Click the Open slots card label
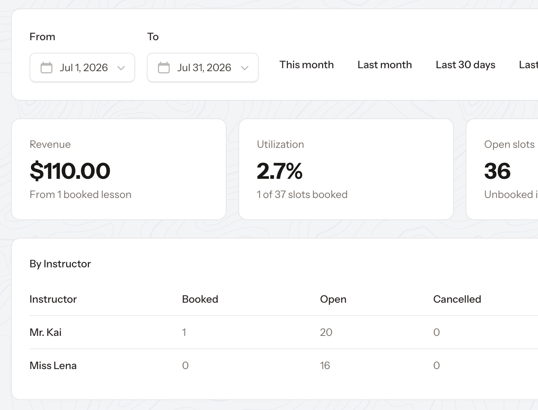Image resolution: width=538 pixels, height=410 pixels. [x=509, y=145]
